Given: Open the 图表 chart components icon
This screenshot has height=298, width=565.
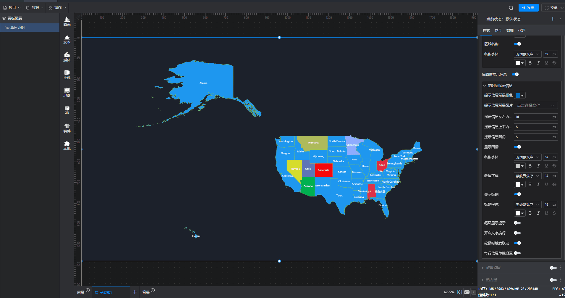Looking at the screenshot, I should point(67,21).
